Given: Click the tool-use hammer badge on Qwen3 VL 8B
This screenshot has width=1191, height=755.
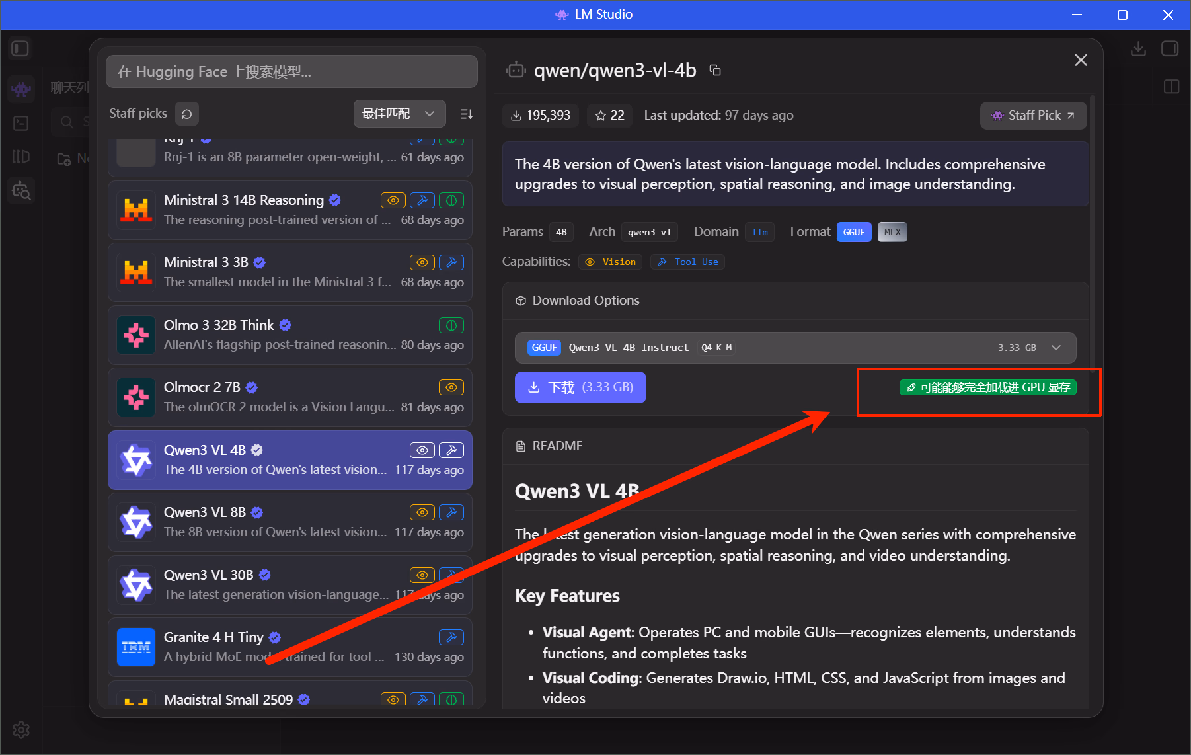Looking at the screenshot, I should [451, 512].
